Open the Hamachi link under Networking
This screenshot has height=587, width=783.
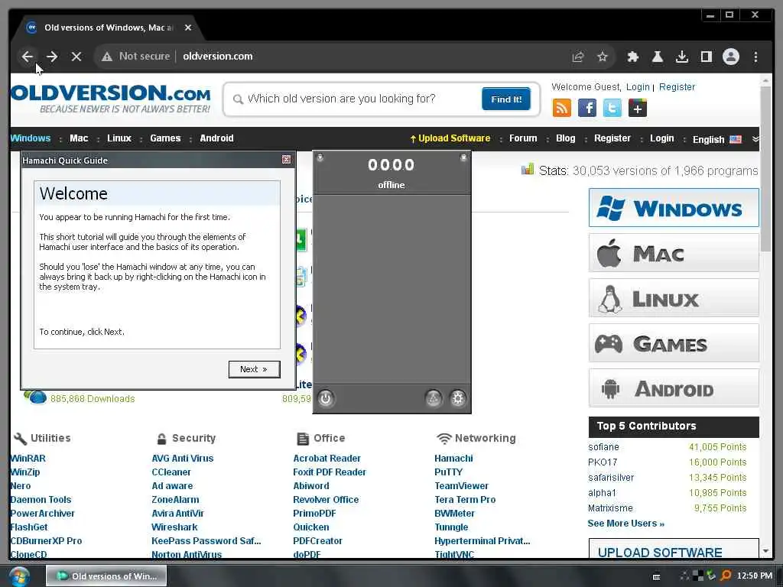(453, 459)
